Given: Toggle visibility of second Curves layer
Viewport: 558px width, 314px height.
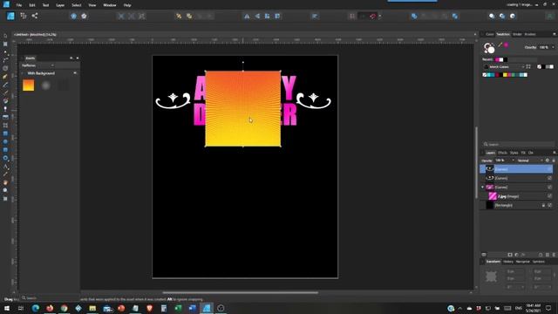Looking at the screenshot, I should point(550,178).
